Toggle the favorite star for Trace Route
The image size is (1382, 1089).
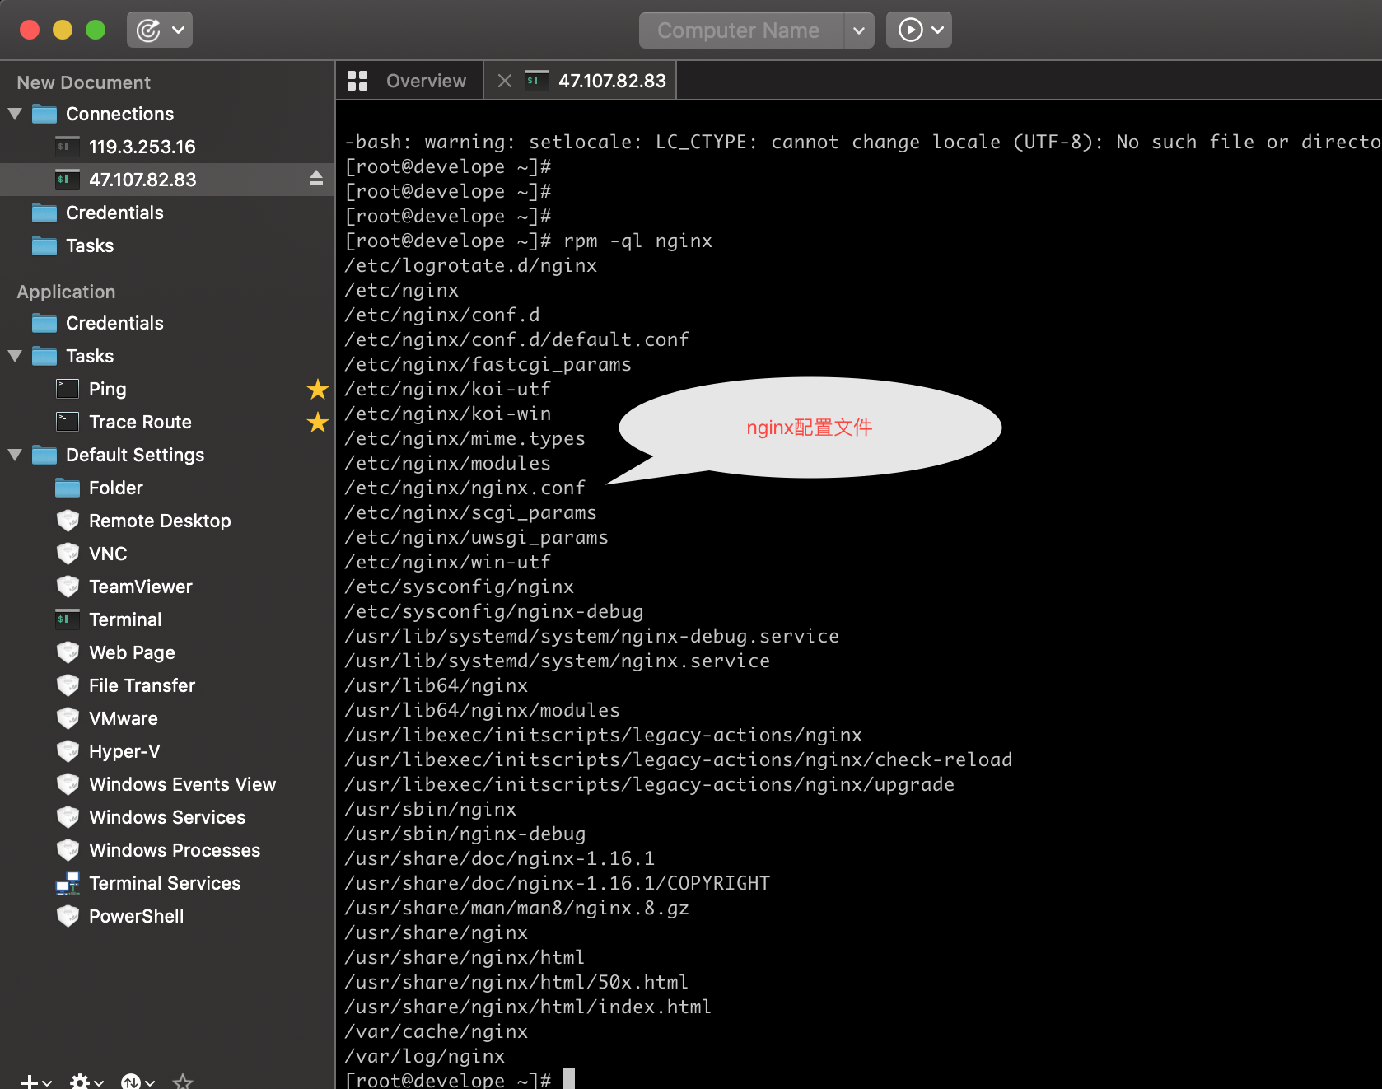click(318, 423)
